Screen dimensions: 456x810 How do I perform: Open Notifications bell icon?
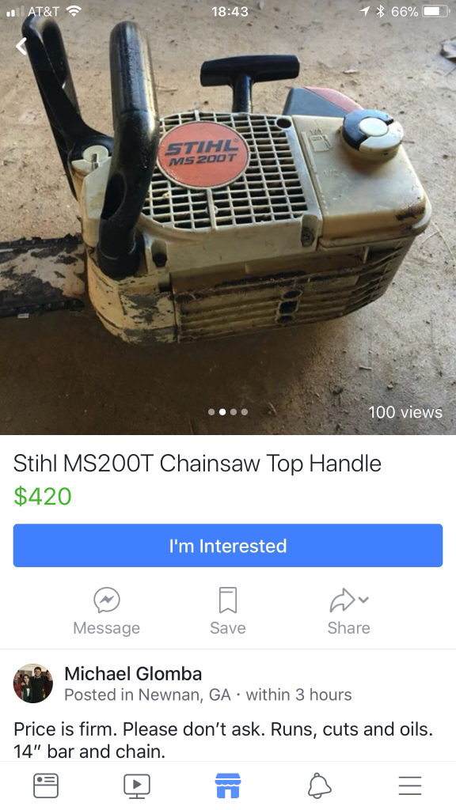319,785
